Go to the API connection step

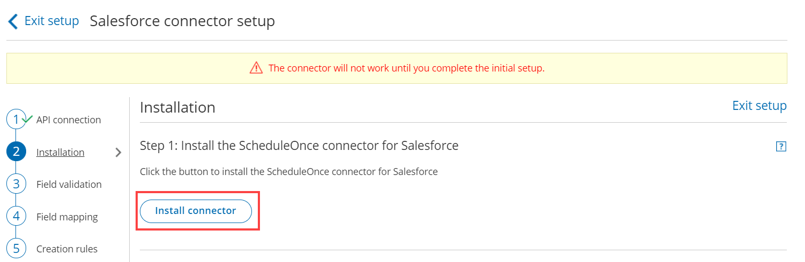click(x=68, y=120)
